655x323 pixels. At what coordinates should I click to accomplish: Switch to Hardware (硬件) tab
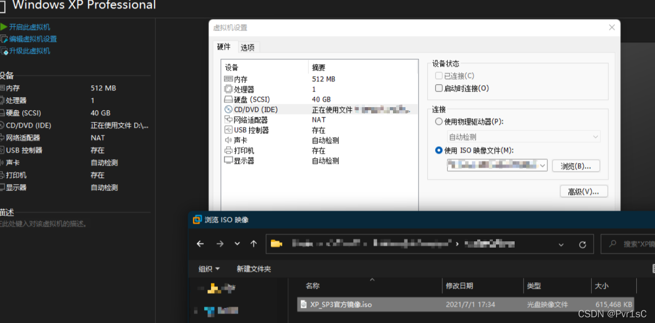click(x=224, y=47)
